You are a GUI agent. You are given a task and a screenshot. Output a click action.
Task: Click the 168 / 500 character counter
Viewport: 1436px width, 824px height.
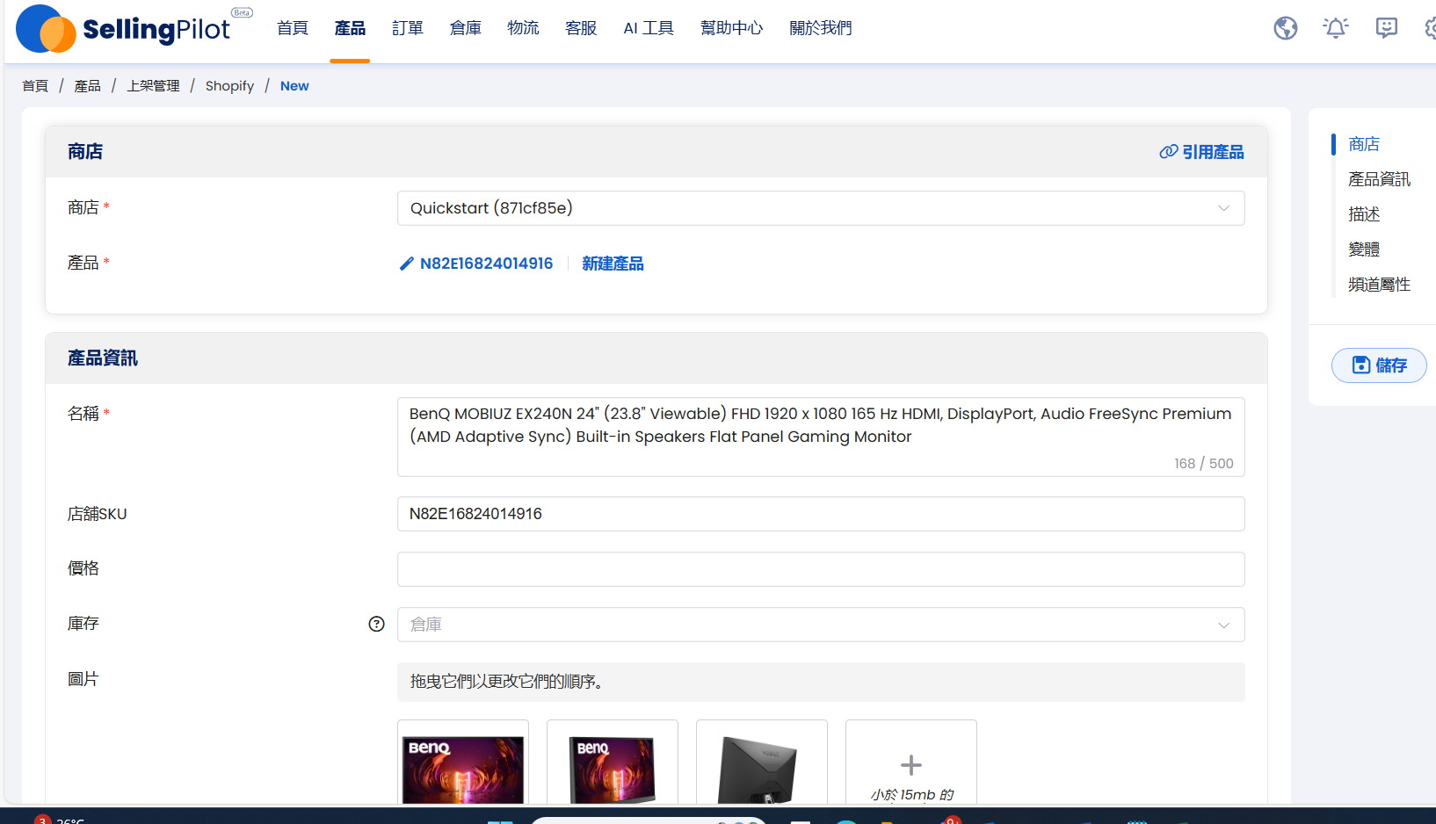coord(1203,463)
